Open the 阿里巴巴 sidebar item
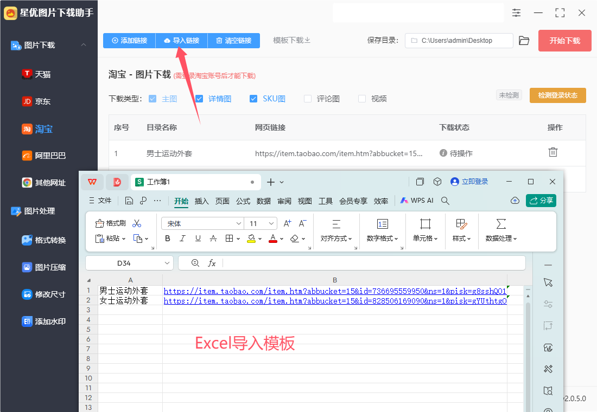Viewport: 597px width, 412px height. coord(44,156)
